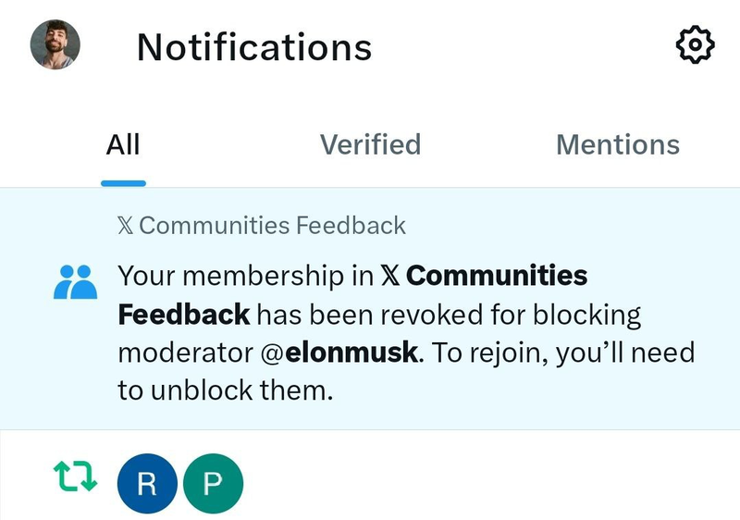Click the bold word Feedback in message
740x520 pixels.
tap(183, 315)
